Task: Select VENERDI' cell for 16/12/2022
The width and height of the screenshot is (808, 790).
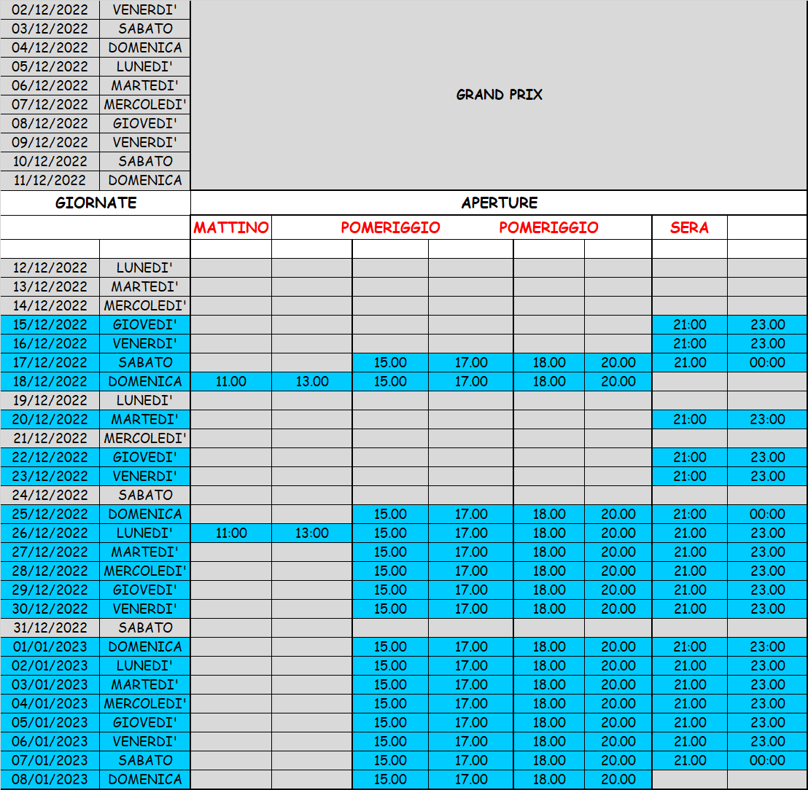Action: click(x=145, y=343)
